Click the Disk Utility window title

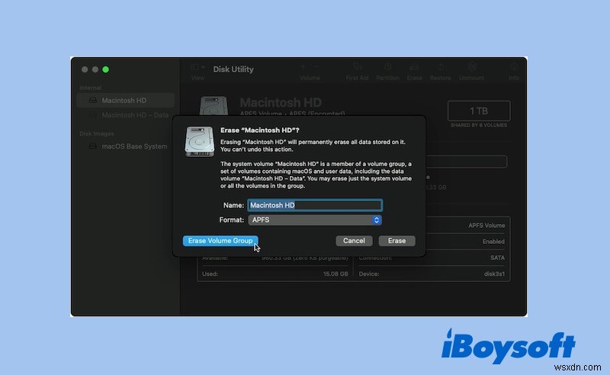point(233,69)
